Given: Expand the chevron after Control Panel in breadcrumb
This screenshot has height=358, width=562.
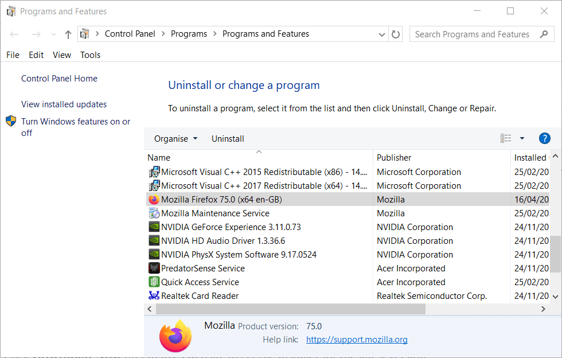Looking at the screenshot, I should pos(163,34).
